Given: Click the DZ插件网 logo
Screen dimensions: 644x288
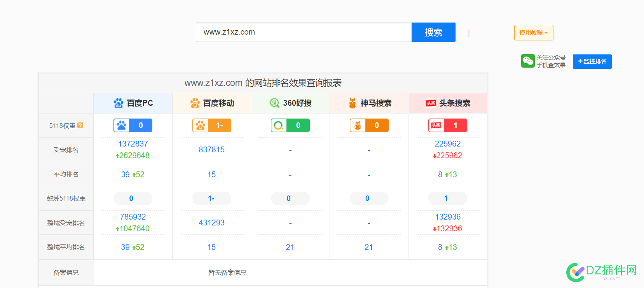Looking at the screenshot, I should (x=601, y=272).
